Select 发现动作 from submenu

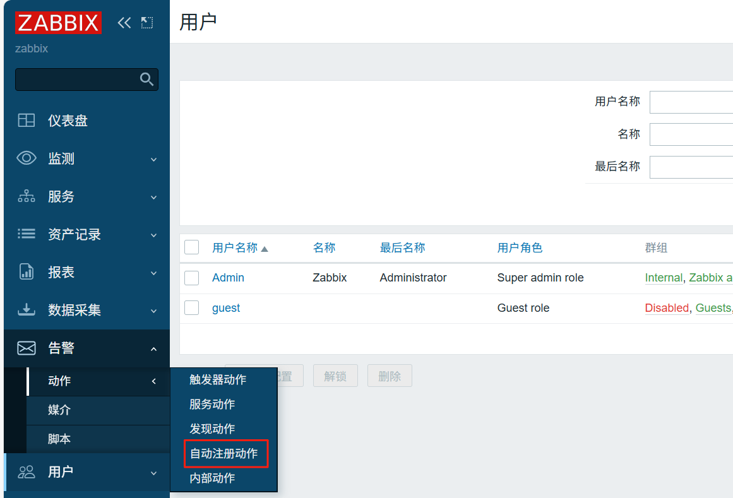point(212,429)
